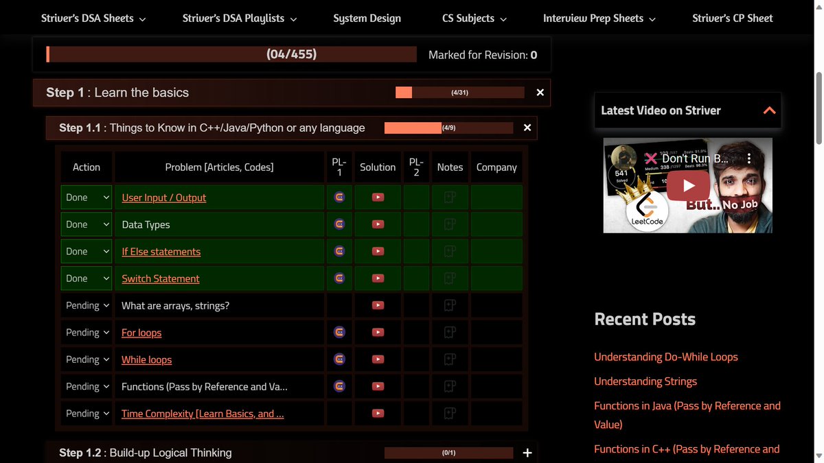Open PL-1 coding icon for If Else statements

339,251
